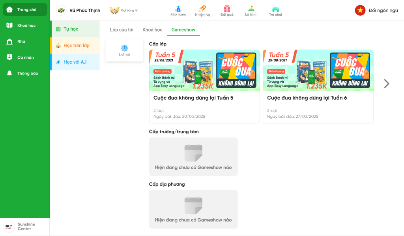Click 2 lượt text on Tuần 6 card
Viewport: 404px width, 236px height.
[x=272, y=110]
